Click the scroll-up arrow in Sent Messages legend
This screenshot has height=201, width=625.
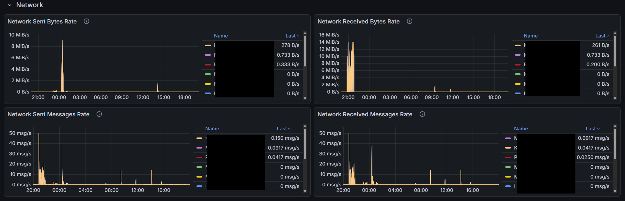(305, 126)
